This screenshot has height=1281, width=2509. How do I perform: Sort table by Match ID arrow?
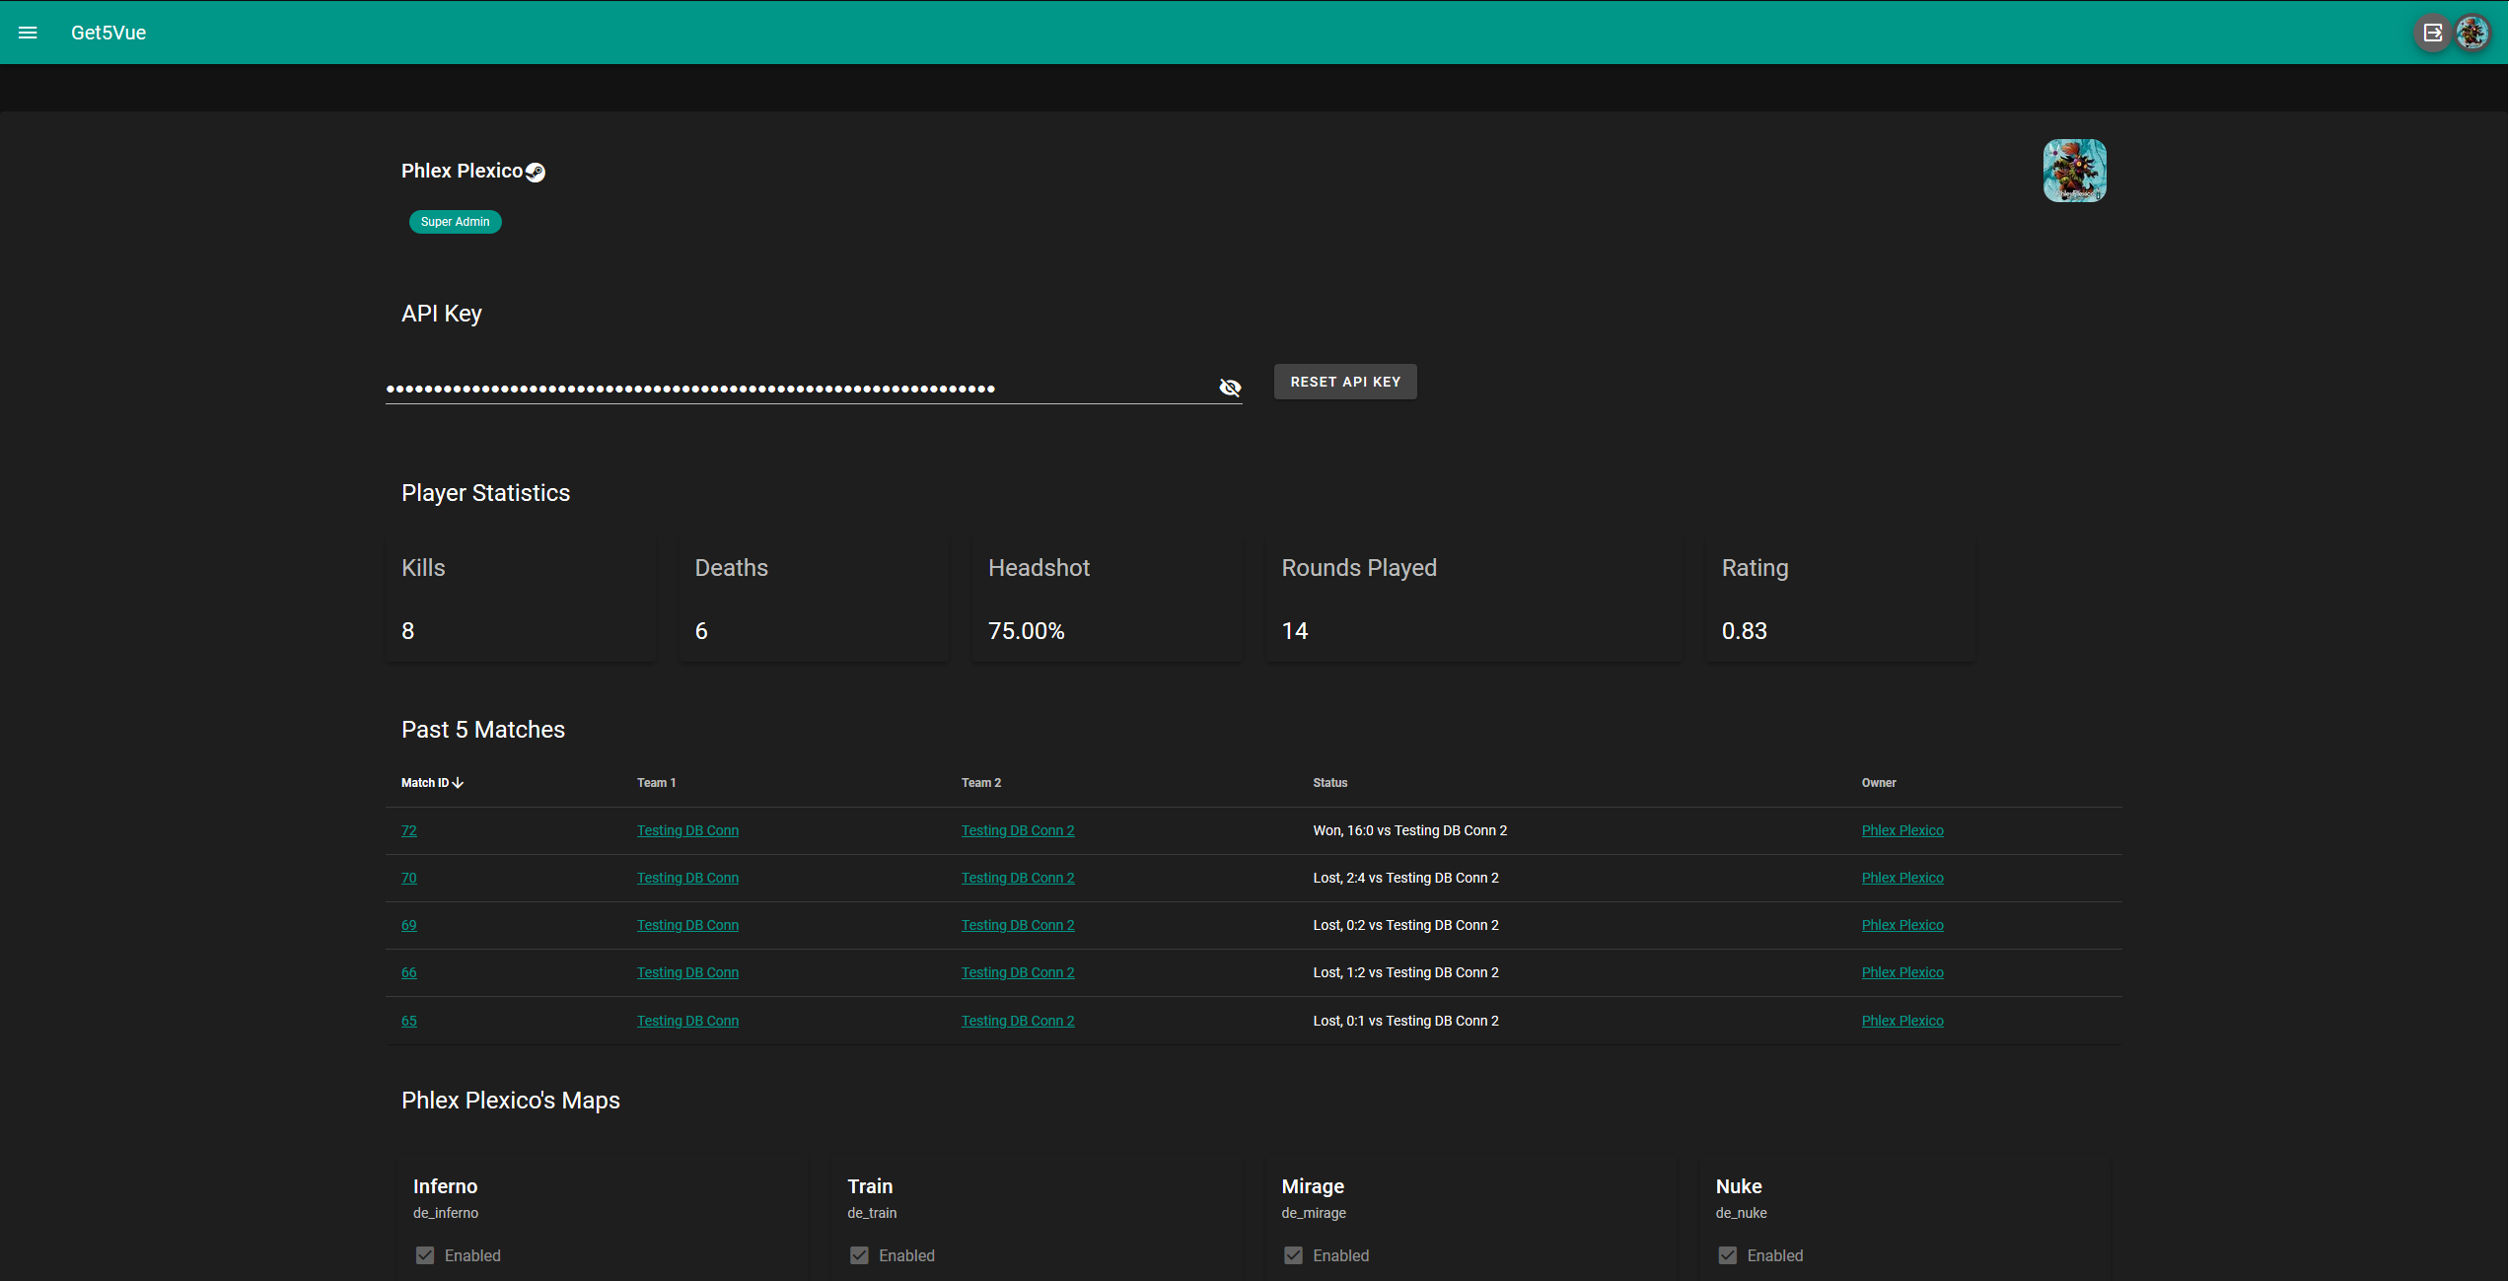(458, 783)
